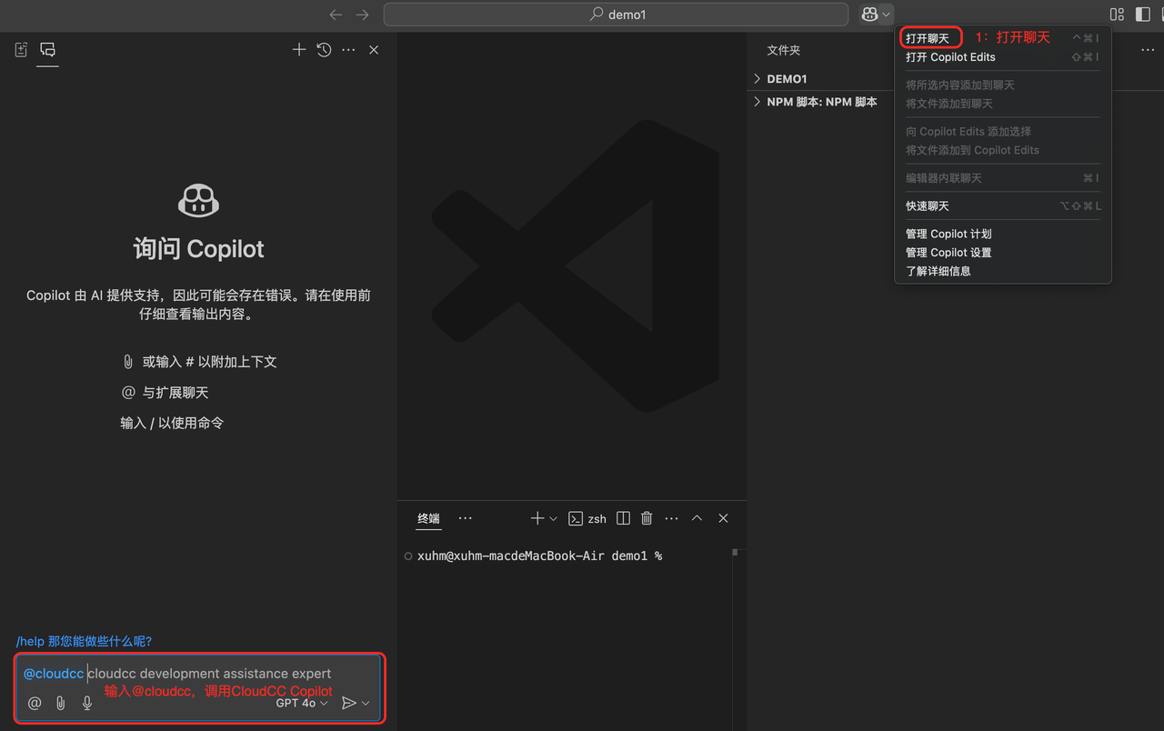Start a new chat with plus icon
The image size is (1164, 731).
[298, 50]
